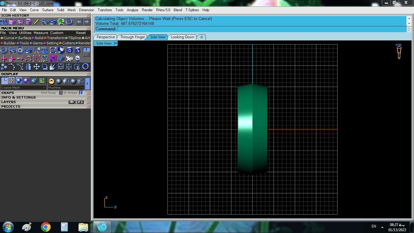
Task: Select the gold material sphere
Action: click(51, 81)
